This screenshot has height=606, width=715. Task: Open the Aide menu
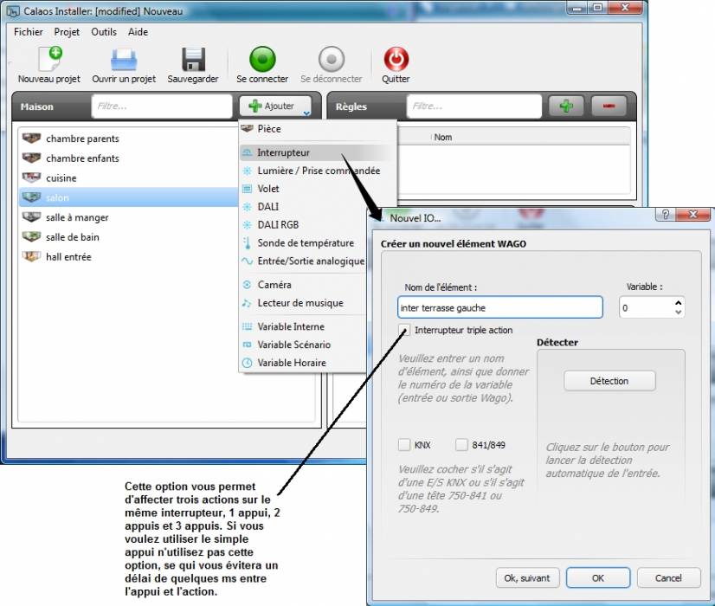(138, 32)
